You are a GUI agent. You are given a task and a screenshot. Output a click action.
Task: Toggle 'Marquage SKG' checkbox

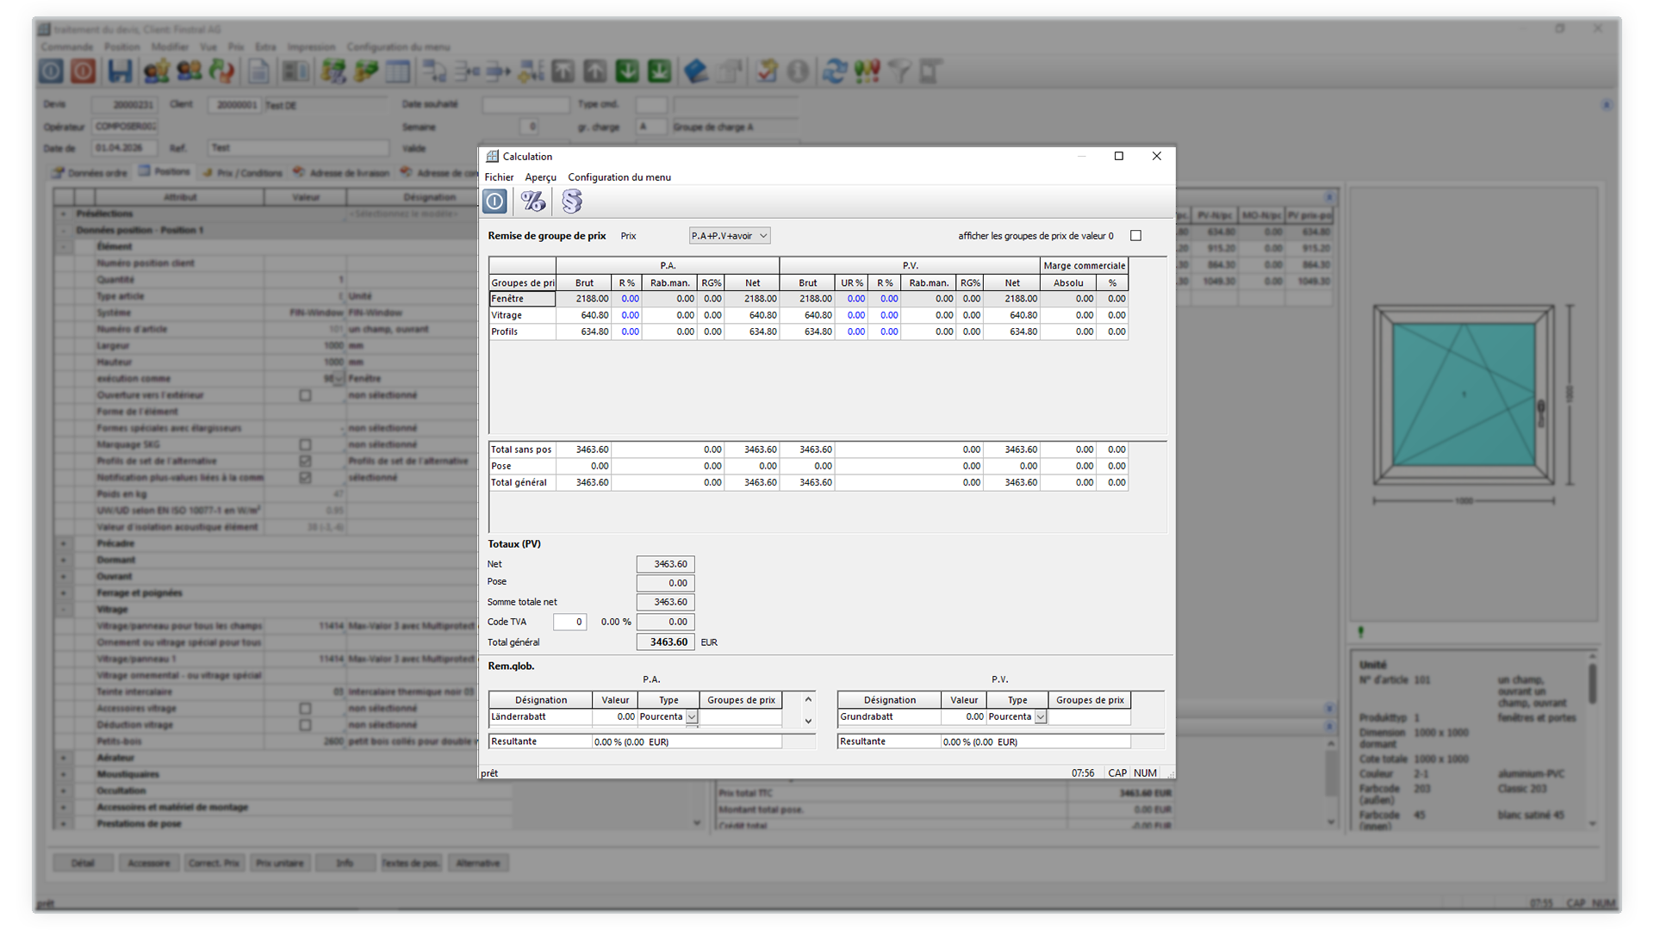(x=305, y=445)
